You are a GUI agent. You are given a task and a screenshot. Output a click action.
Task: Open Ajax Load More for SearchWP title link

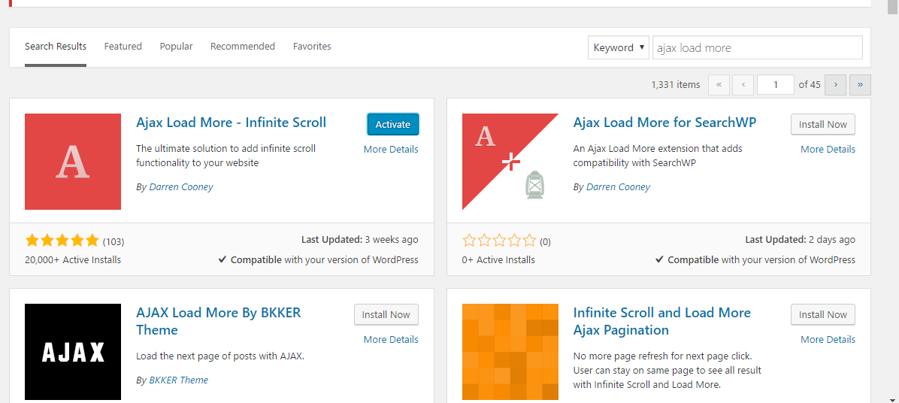(664, 123)
